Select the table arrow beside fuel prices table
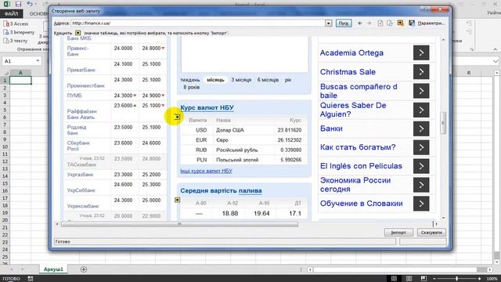This screenshot has width=501, height=282. tap(178, 201)
